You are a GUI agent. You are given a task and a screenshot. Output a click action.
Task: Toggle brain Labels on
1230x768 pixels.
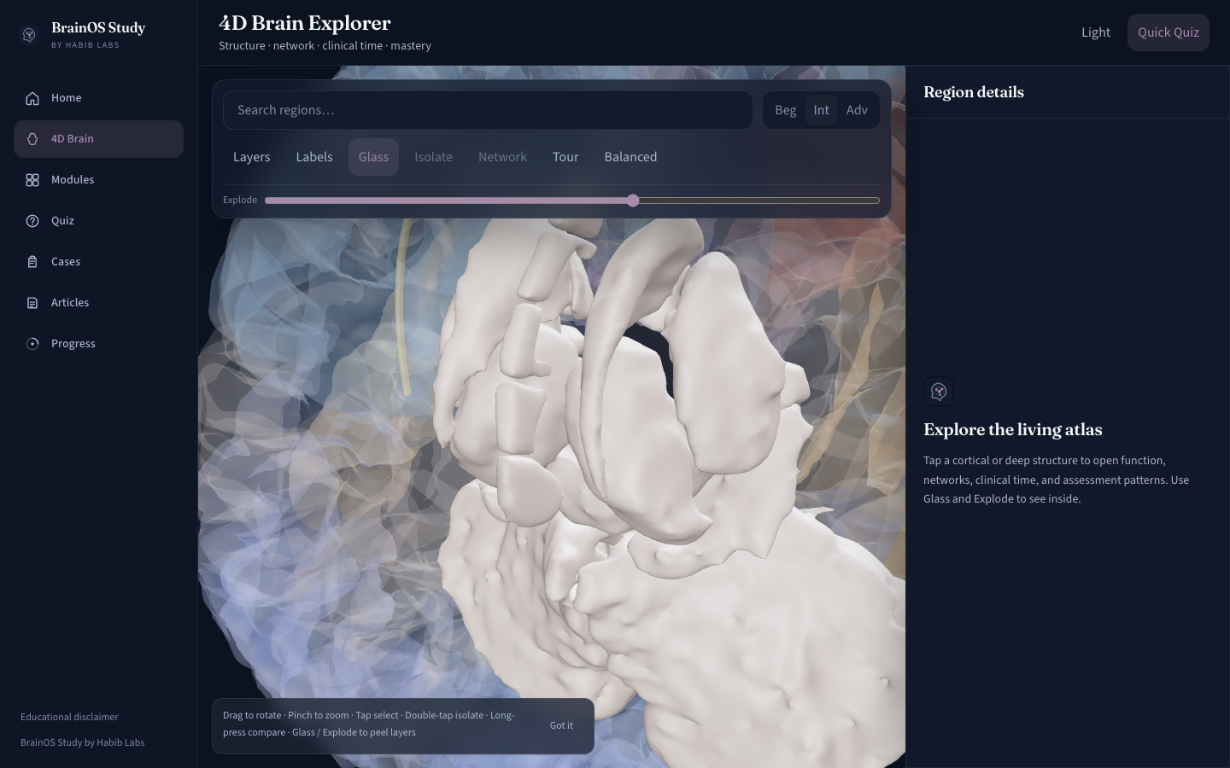point(314,157)
